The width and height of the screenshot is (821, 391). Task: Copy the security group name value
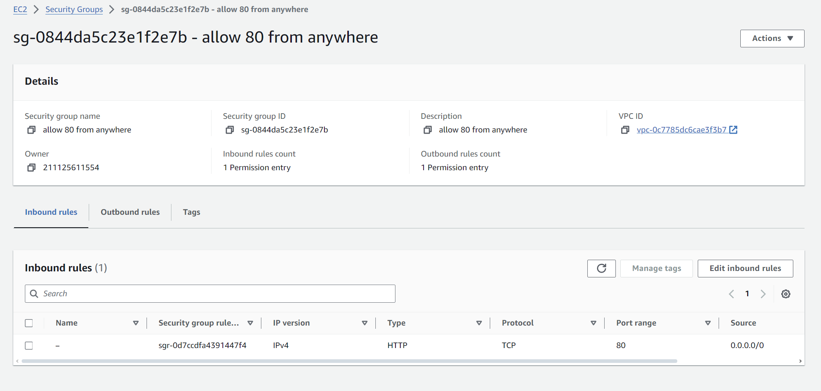[x=31, y=130]
